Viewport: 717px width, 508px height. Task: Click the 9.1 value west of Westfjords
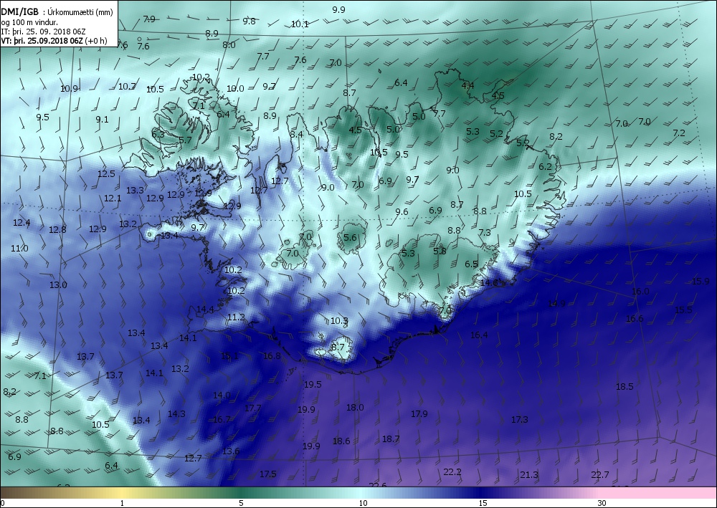pos(102,119)
